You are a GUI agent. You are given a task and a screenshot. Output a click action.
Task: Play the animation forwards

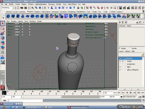click(131, 93)
